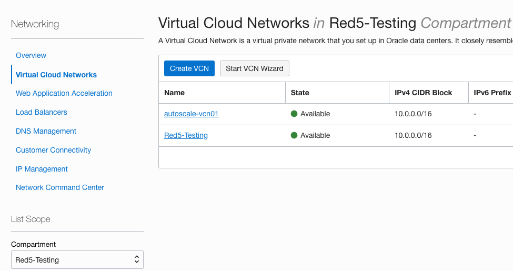Open the autoscale-vcn01 network link
The image size is (513, 271).
click(192, 114)
